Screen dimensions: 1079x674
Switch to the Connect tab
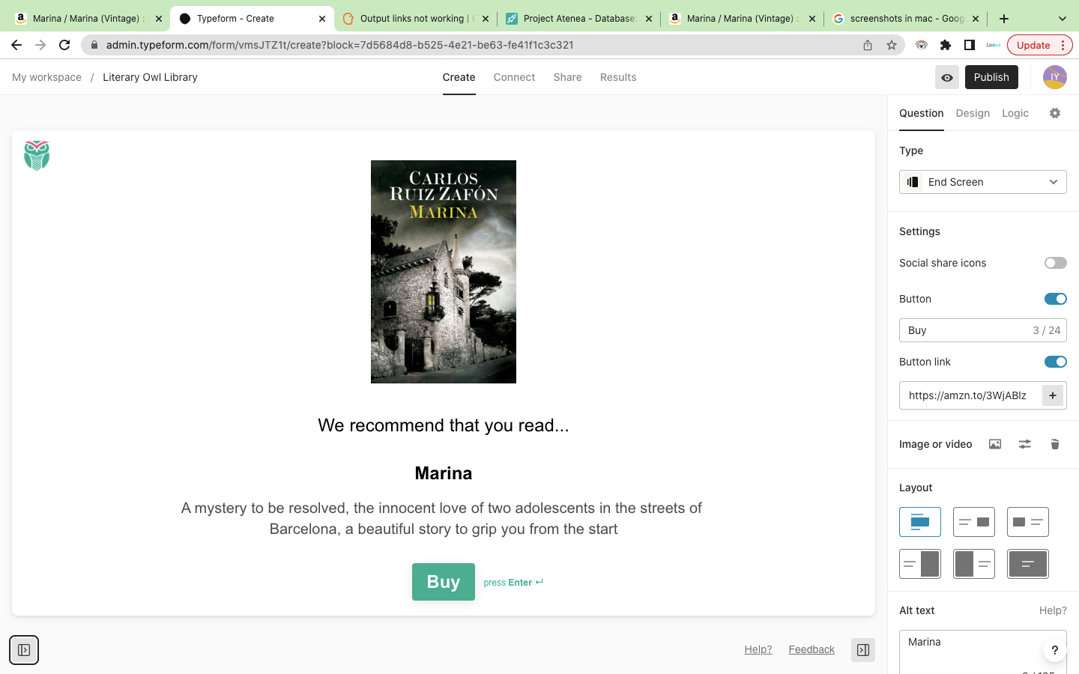coord(514,77)
